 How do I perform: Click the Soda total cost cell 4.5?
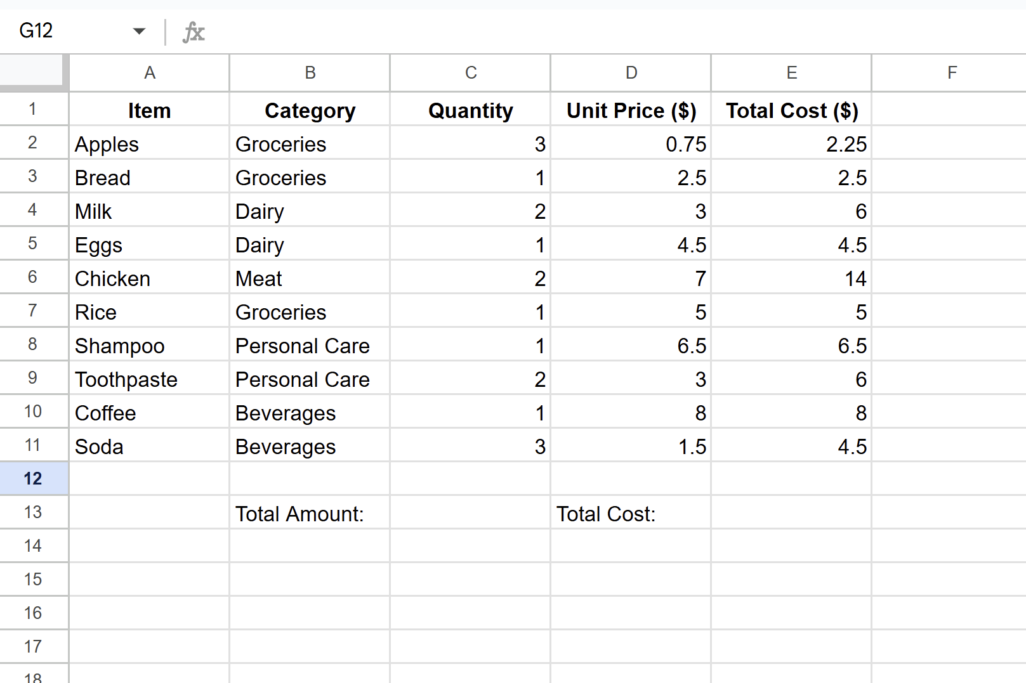click(x=791, y=446)
